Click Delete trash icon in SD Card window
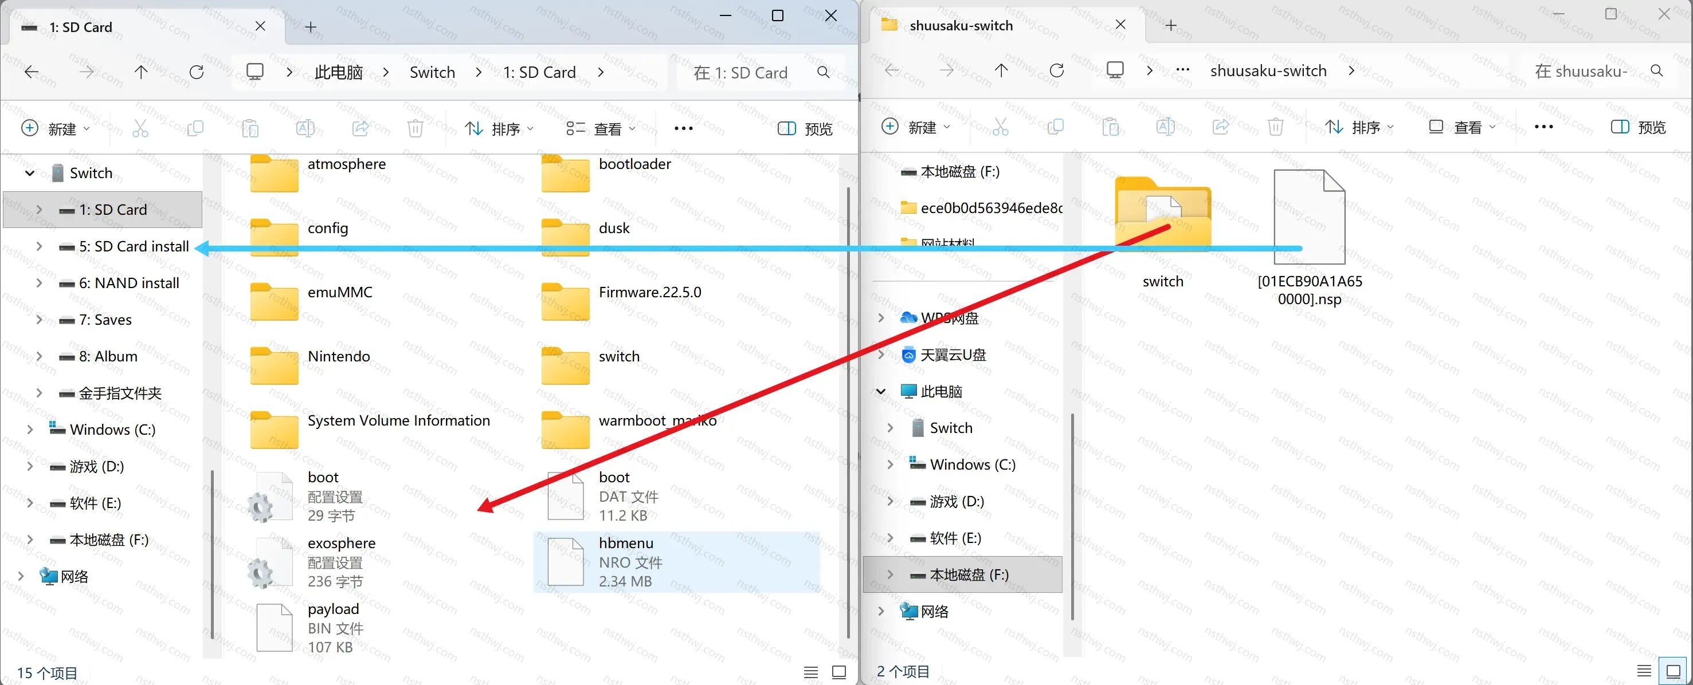This screenshot has height=685, width=1693. [416, 128]
